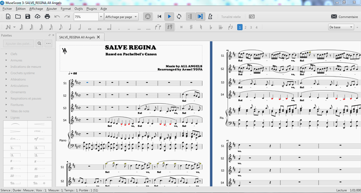Click the camera image capture icon
The width and height of the screenshot is (361, 193).
coord(252,17)
